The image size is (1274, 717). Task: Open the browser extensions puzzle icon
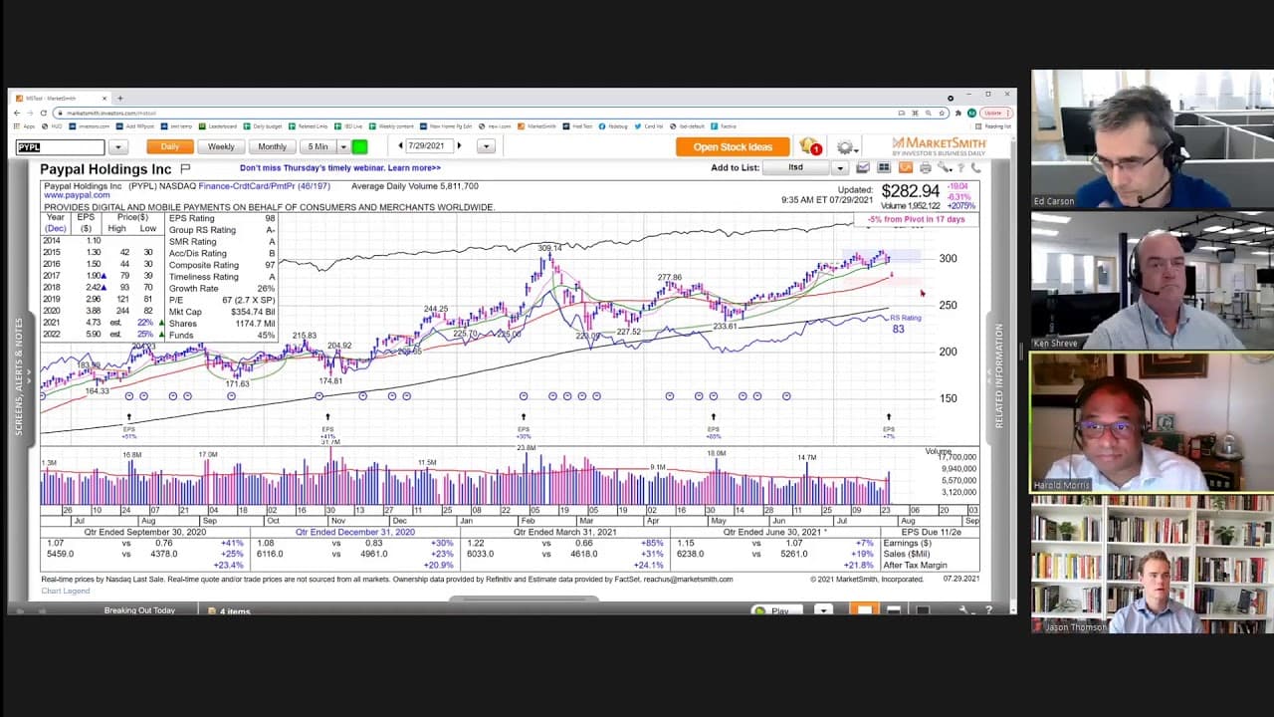click(x=959, y=113)
